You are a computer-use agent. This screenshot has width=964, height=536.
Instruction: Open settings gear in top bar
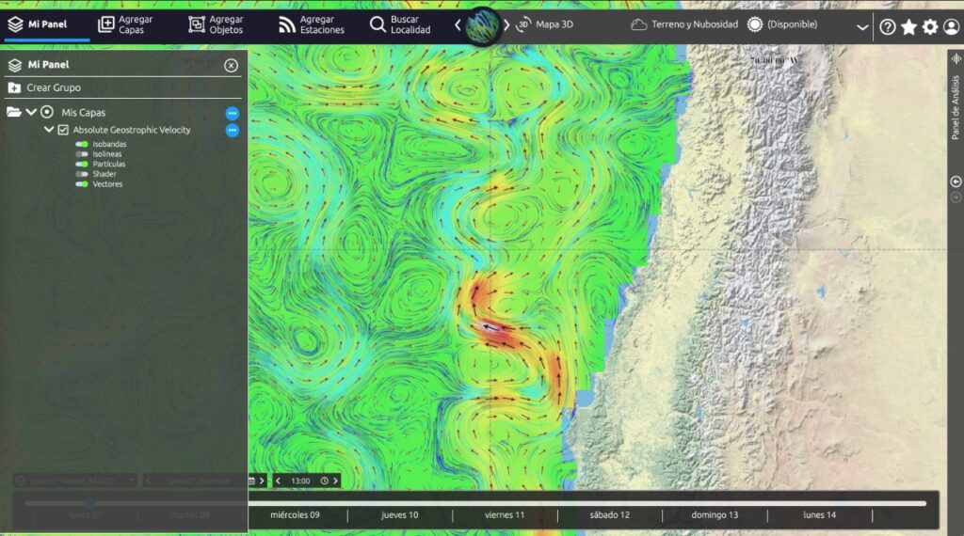(930, 27)
